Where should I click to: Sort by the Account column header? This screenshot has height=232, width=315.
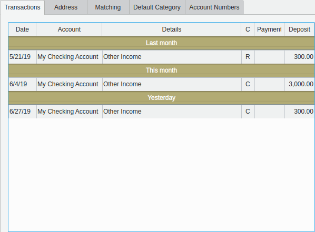point(69,29)
